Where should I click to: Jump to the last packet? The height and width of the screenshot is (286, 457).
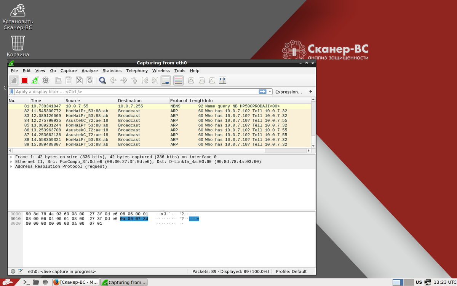pyautogui.click(x=155, y=80)
